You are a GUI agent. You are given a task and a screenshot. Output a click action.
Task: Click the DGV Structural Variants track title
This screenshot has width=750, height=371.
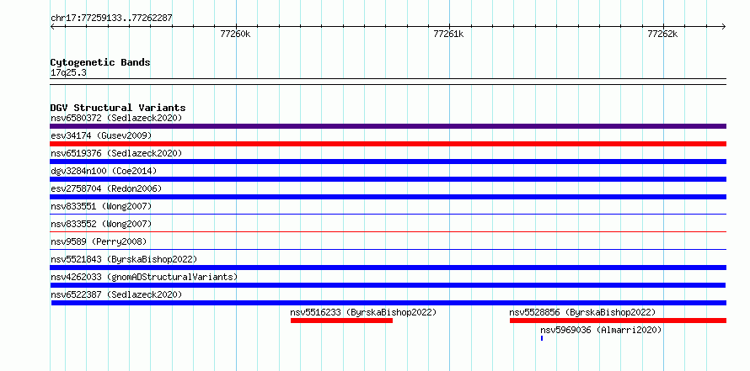click(x=118, y=108)
